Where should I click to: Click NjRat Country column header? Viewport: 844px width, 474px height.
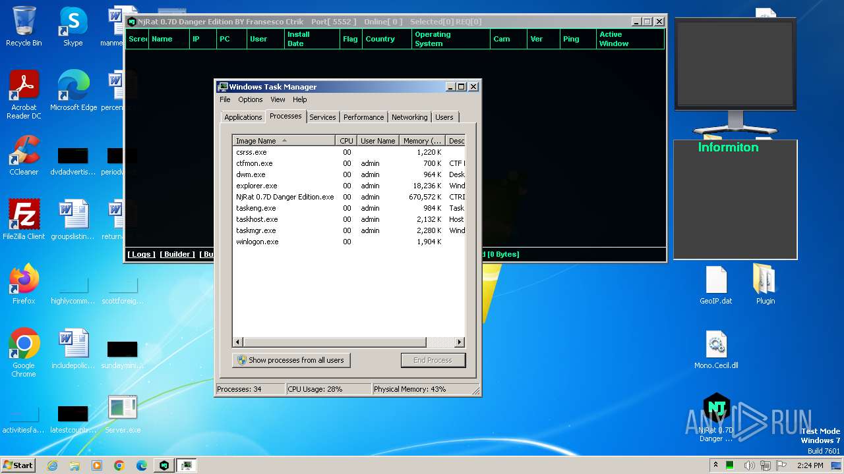[386, 39]
